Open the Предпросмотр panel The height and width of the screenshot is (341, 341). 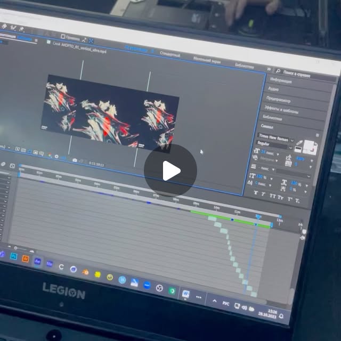[278, 100]
